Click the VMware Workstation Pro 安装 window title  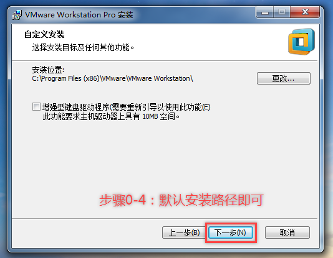[x=79, y=15]
